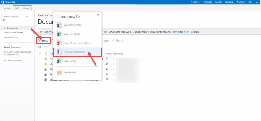Click the people sharing icon in second row
Viewport: 261px width, 121px height.
pos(107,63)
